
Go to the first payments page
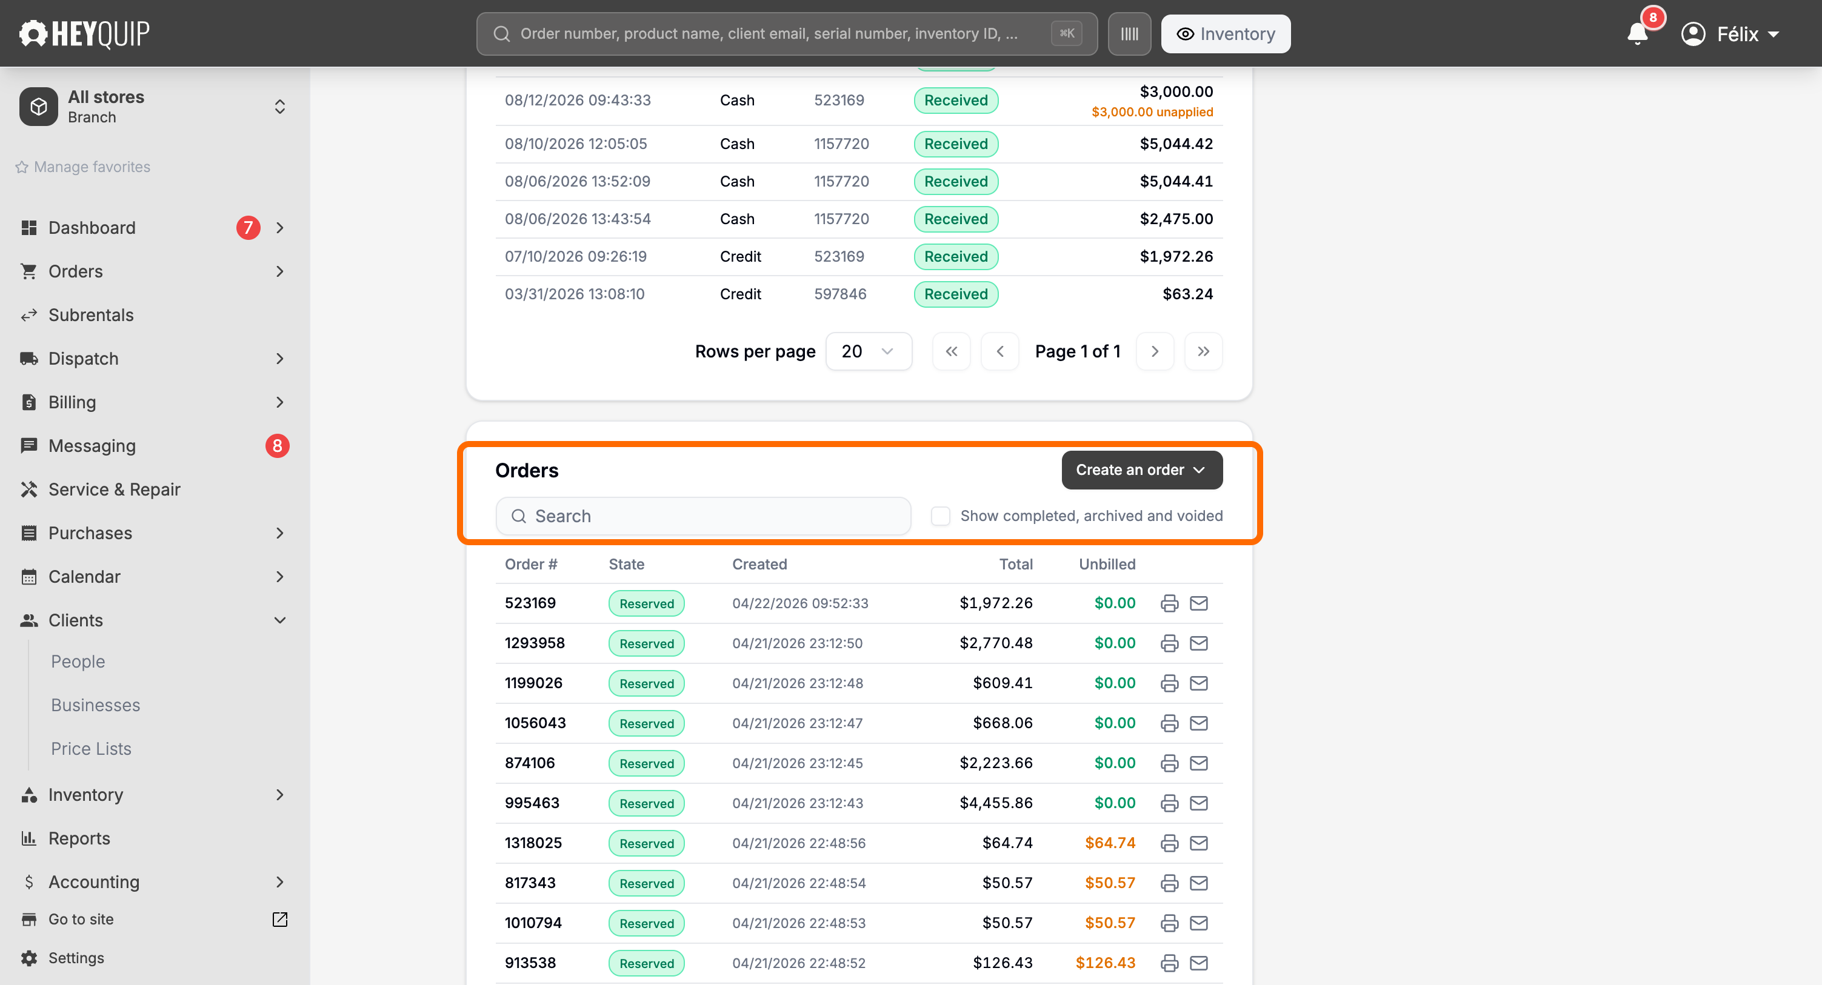952,351
